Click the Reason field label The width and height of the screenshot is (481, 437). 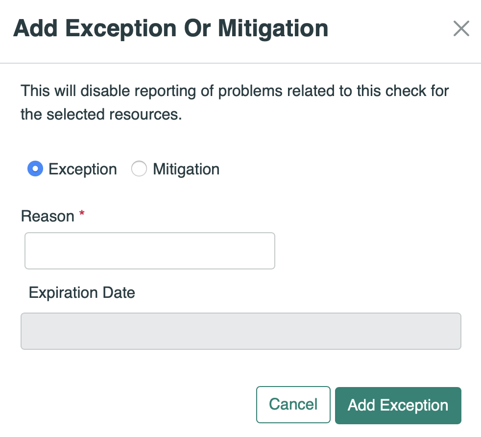pos(47,216)
